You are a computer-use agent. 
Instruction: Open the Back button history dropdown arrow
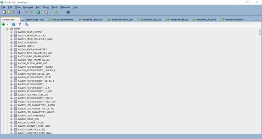(x=42, y=12)
